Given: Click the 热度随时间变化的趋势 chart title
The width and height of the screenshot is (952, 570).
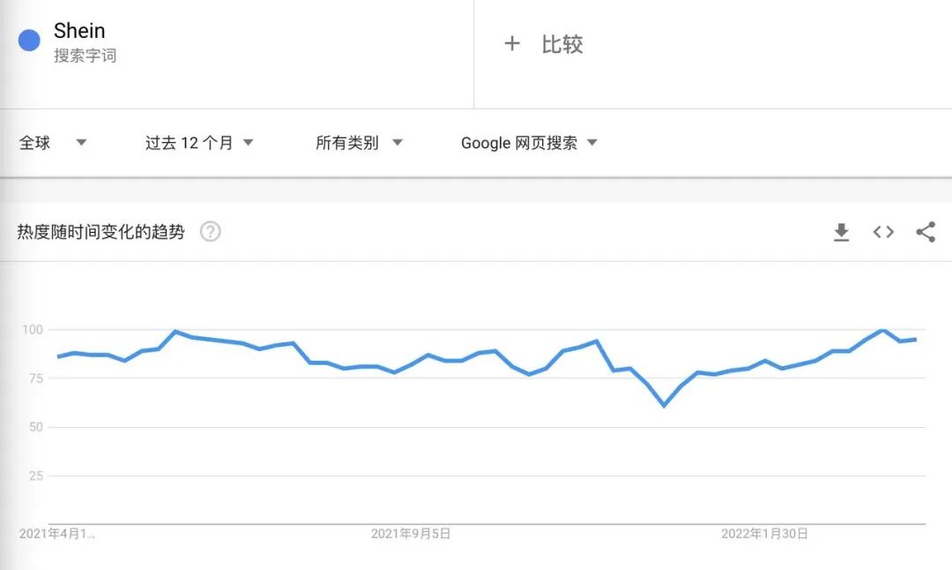Looking at the screenshot, I should pos(101,232).
